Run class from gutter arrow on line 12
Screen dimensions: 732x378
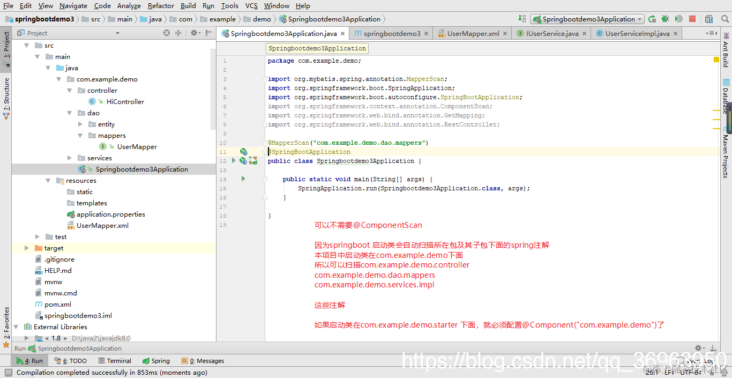point(234,160)
